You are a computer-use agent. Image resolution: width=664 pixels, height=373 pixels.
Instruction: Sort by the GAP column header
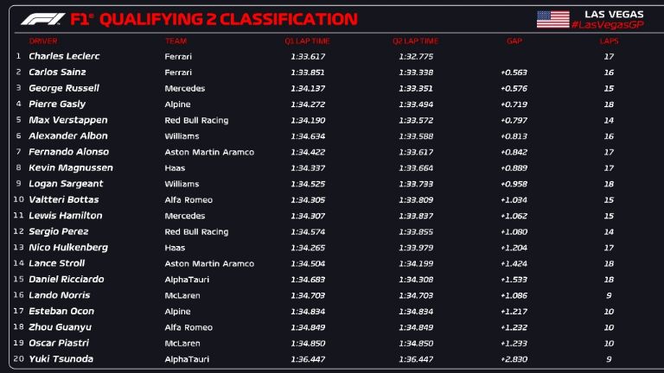tap(514, 41)
